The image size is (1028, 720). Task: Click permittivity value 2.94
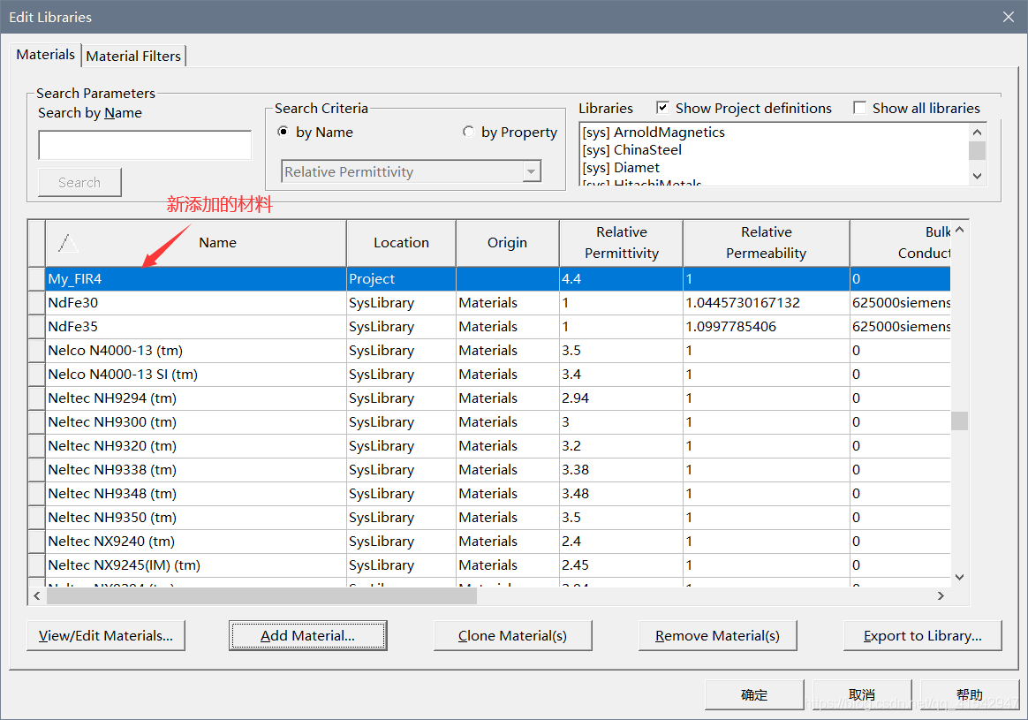coord(621,398)
